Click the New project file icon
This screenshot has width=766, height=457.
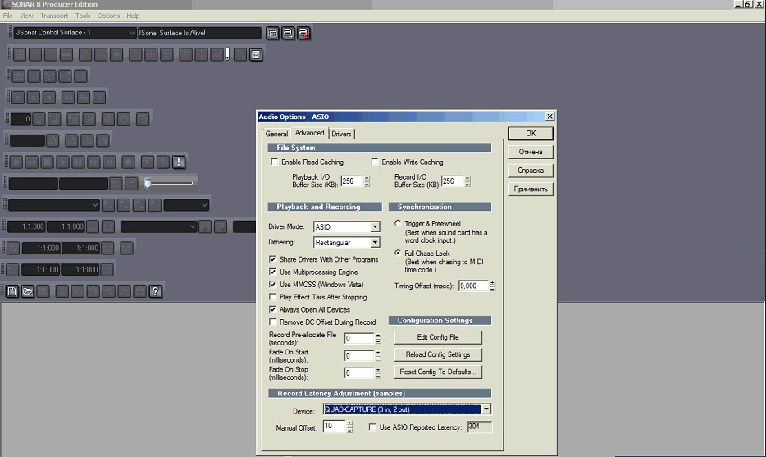click(12, 290)
